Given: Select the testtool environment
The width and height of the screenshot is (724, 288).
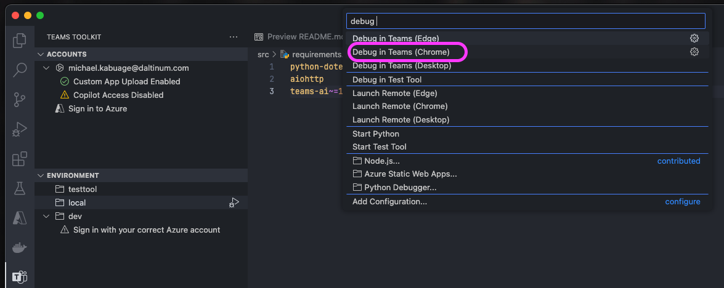Looking at the screenshot, I should (x=141, y=189).
